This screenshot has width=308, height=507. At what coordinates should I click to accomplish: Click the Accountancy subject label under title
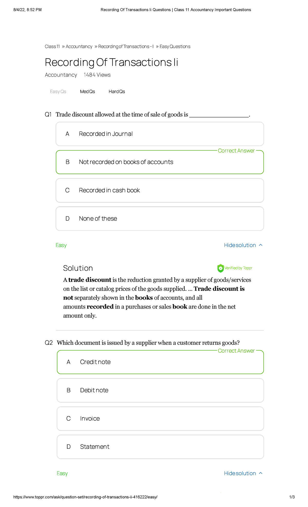coord(61,75)
